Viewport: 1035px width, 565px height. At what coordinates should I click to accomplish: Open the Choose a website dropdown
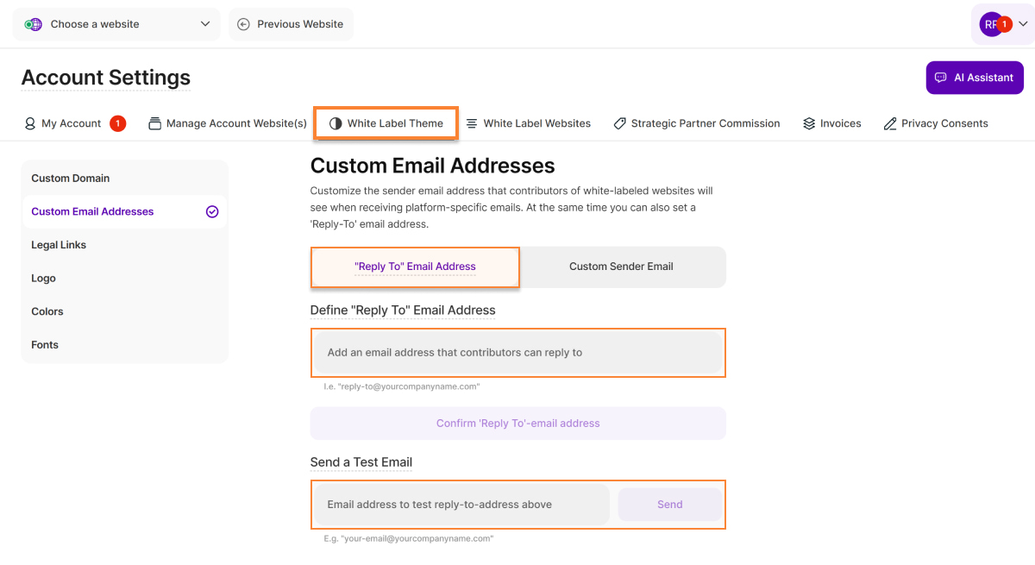pos(116,24)
